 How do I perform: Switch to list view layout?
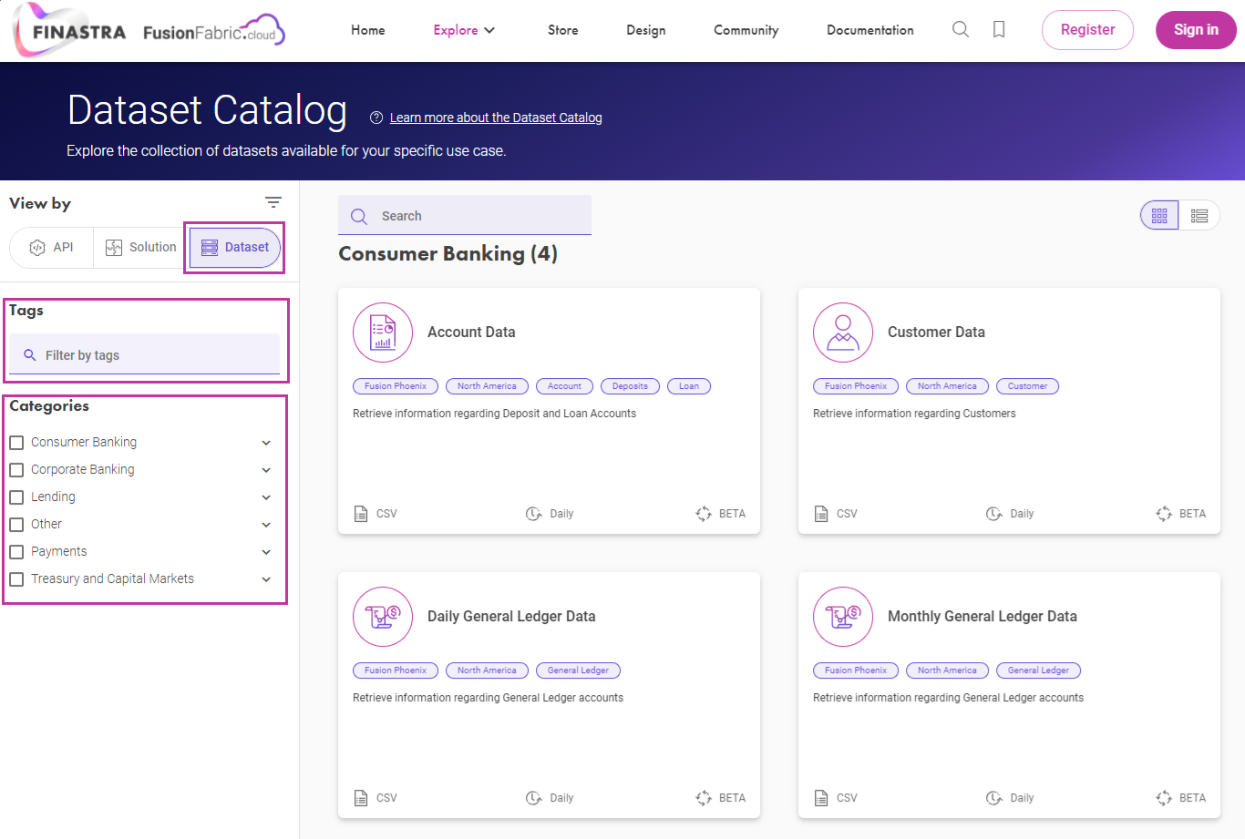1199,216
